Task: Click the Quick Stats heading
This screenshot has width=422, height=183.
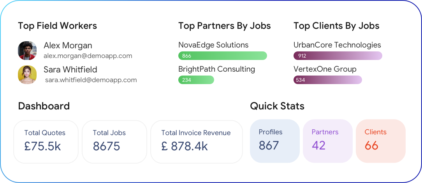Action: coord(277,106)
